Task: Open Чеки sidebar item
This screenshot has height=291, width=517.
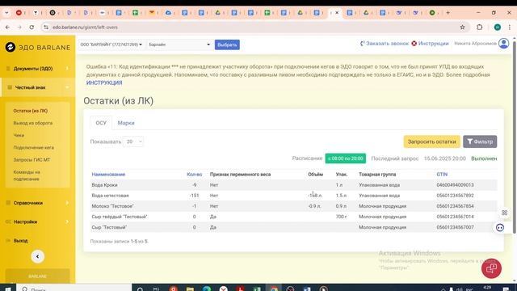Action: [19, 135]
